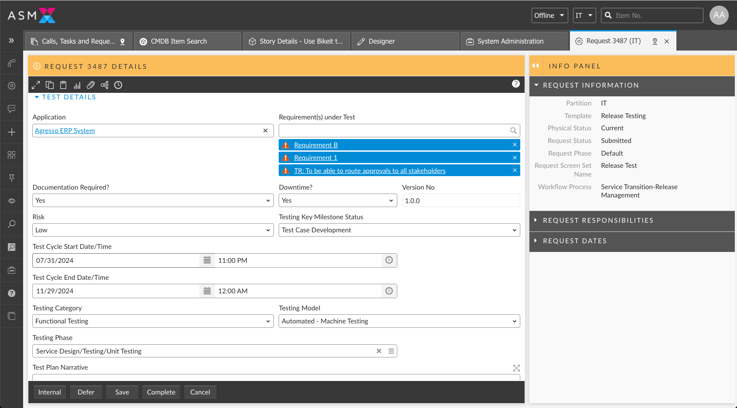Open the knowledge search sidebar icon
This screenshot has width=737, height=408.
point(11,247)
